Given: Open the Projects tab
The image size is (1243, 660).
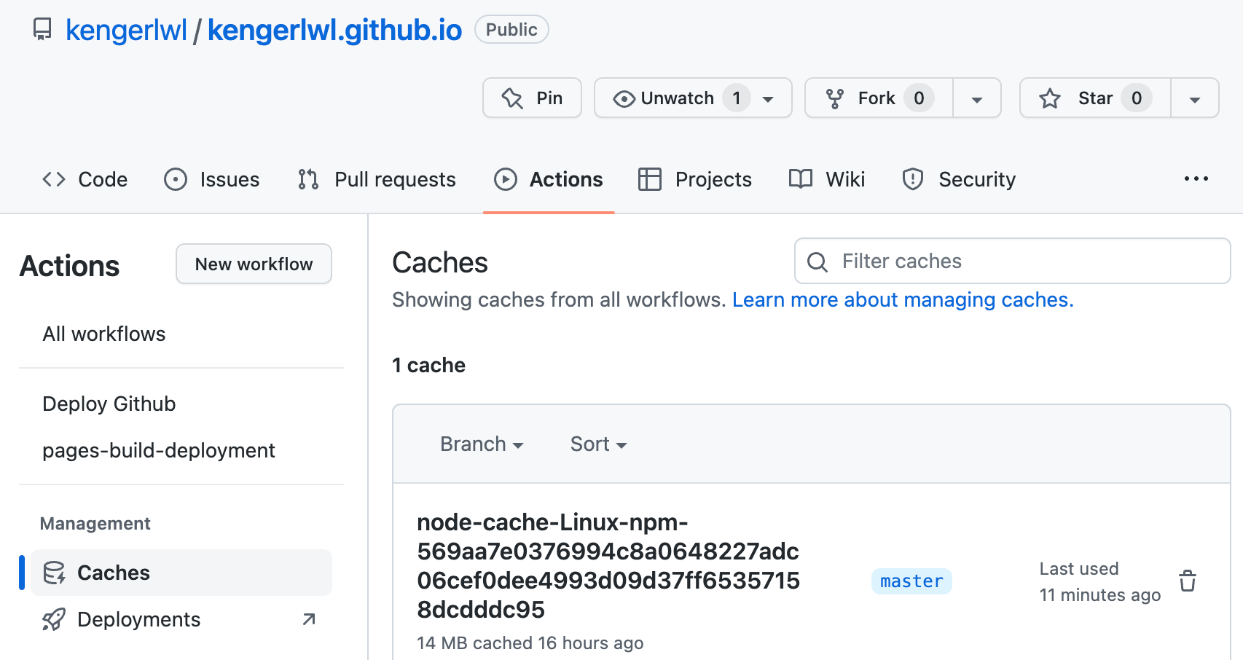Looking at the screenshot, I should pyautogui.click(x=694, y=179).
